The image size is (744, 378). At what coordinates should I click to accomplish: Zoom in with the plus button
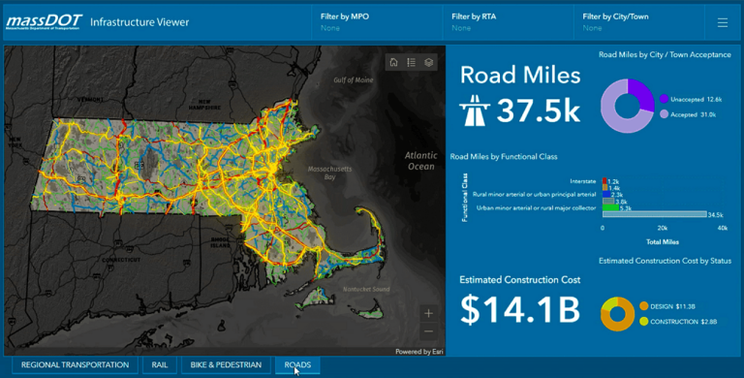[428, 313]
